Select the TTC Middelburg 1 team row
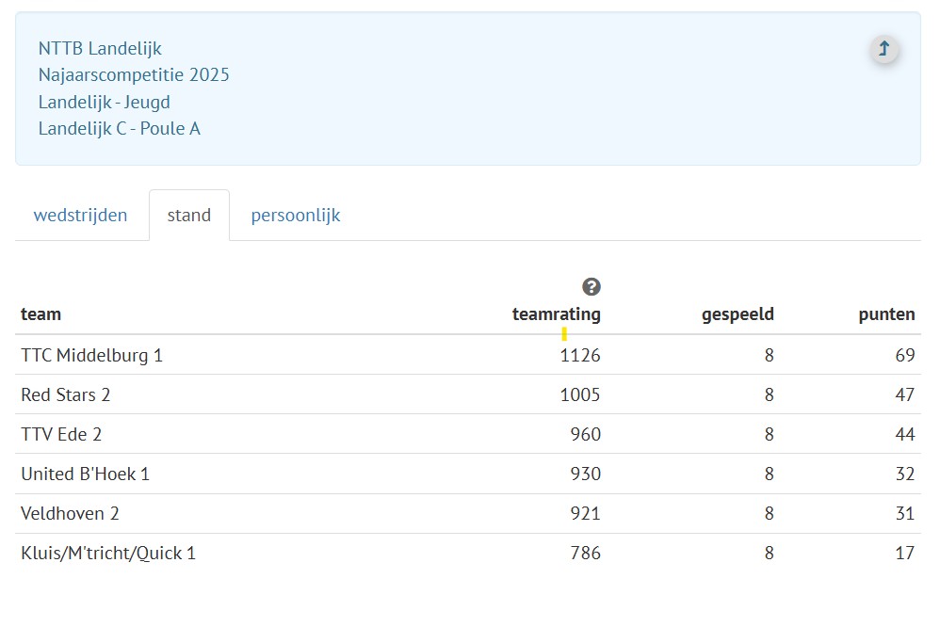Viewport: 940px width, 627px height. click(x=91, y=356)
